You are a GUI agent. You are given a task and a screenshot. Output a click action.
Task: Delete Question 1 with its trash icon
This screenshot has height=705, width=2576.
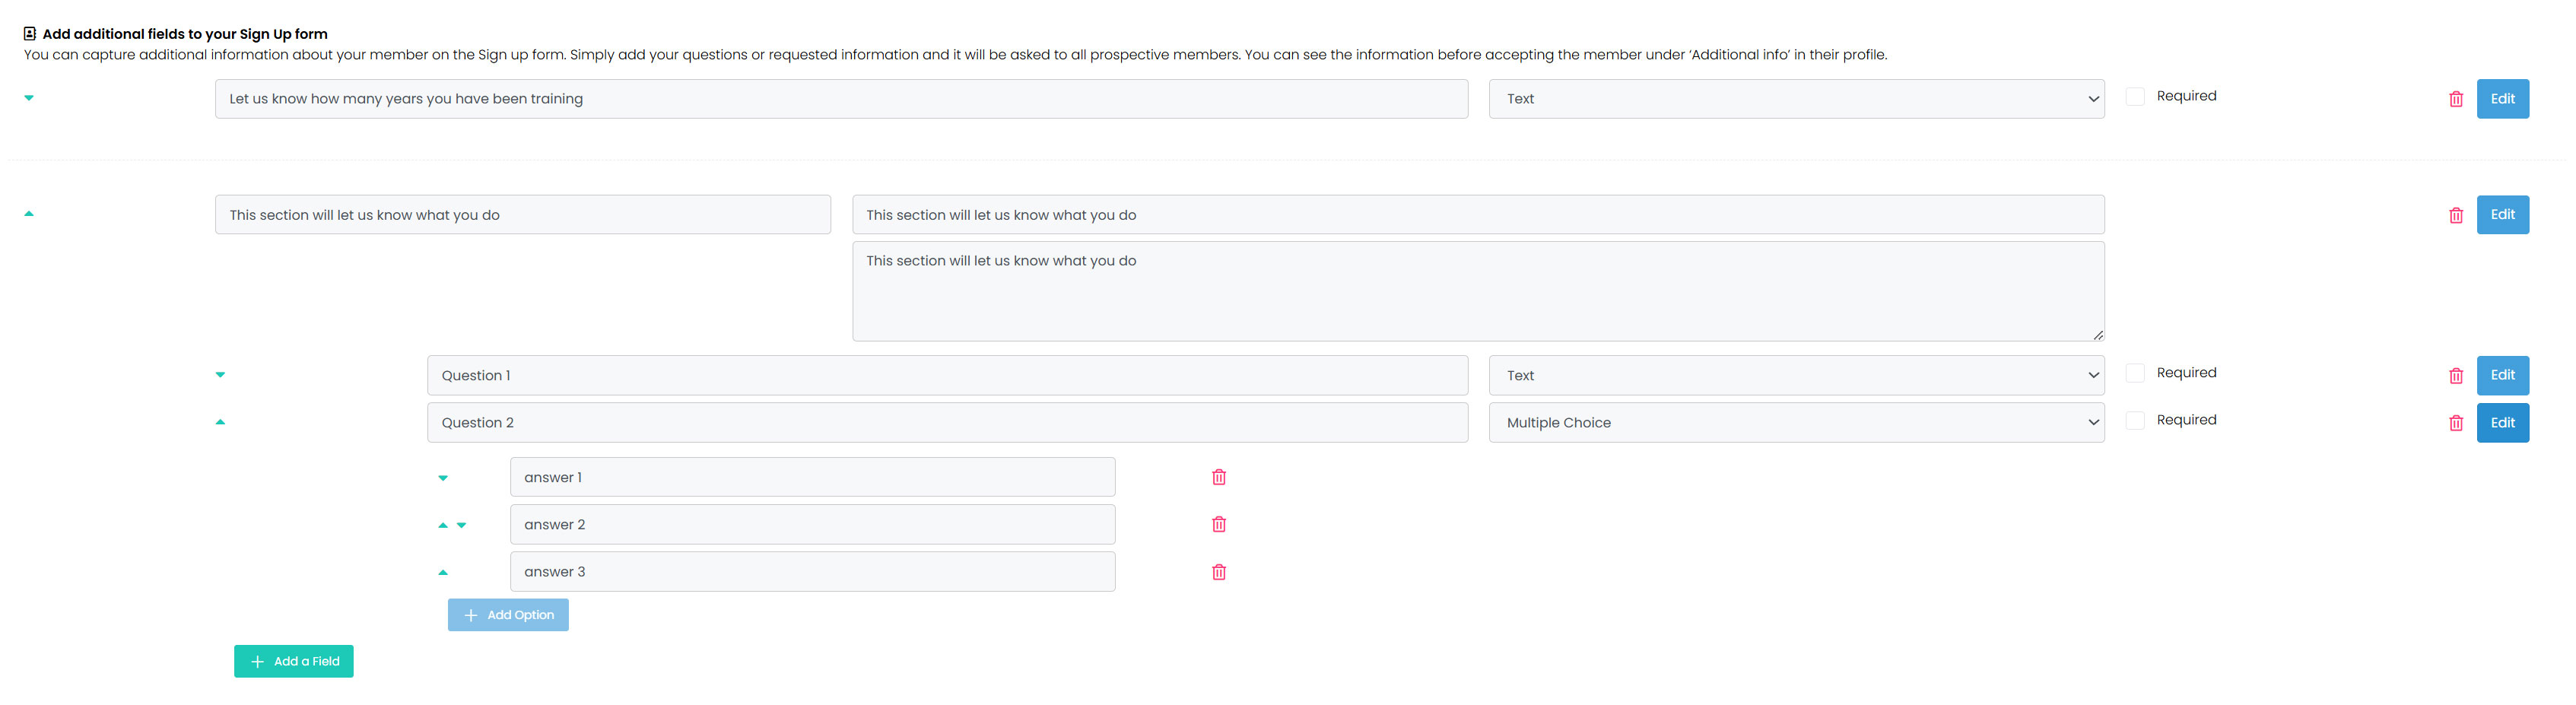2455,376
